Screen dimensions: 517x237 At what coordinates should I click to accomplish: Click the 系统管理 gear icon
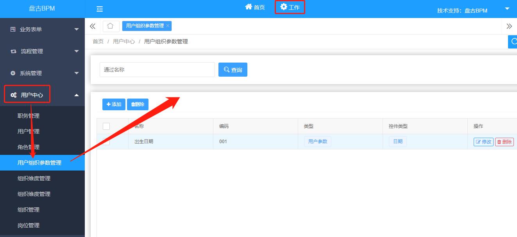click(x=13, y=73)
